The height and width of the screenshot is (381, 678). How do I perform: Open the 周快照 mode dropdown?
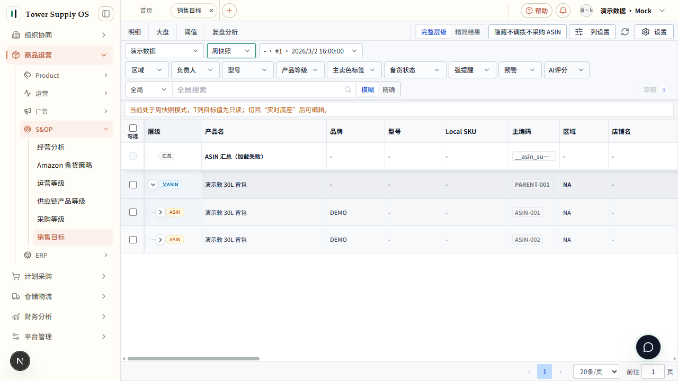coord(231,51)
